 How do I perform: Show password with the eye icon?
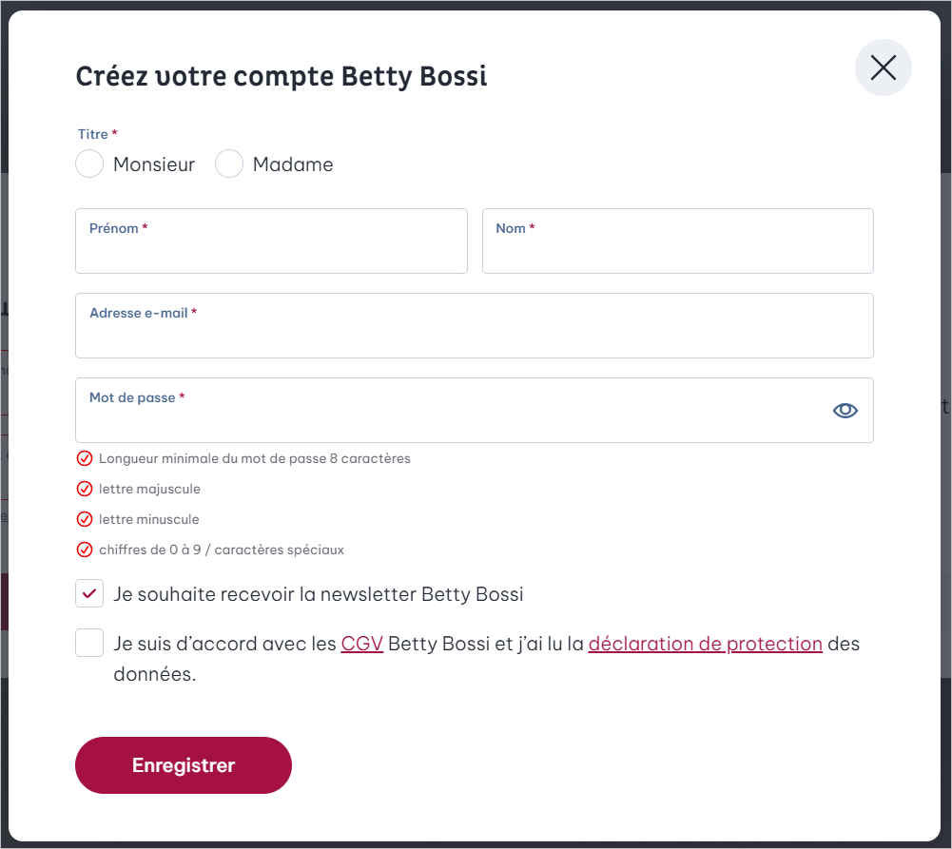845,411
